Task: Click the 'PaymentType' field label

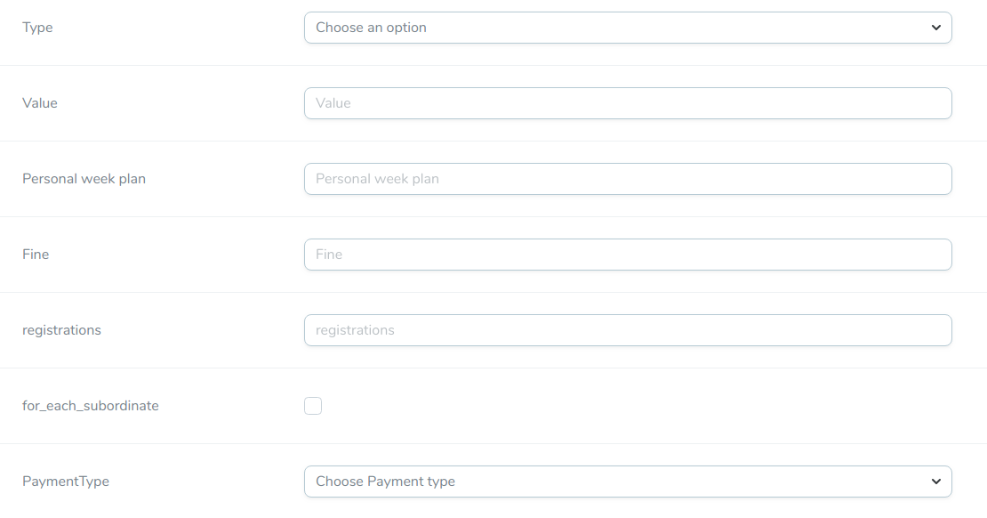Action: tap(66, 482)
